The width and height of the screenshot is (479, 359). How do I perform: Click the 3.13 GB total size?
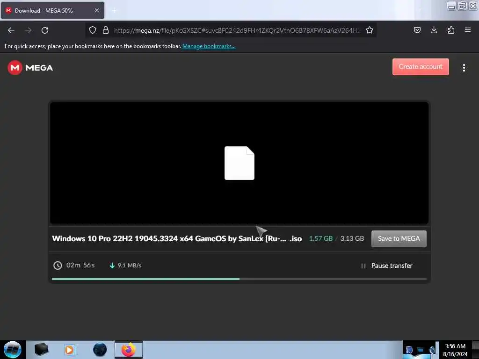(x=352, y=238)
